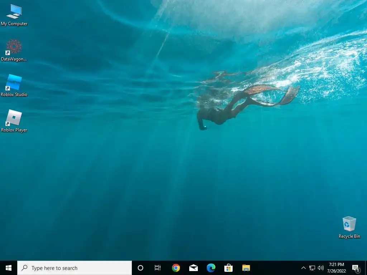Select the DataWagon desktop shortcut
Screen dimensions: 367x275
coord(14,50)
